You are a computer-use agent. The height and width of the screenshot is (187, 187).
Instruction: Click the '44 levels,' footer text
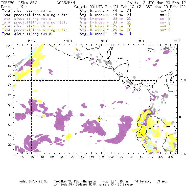(x=143, y=181)
